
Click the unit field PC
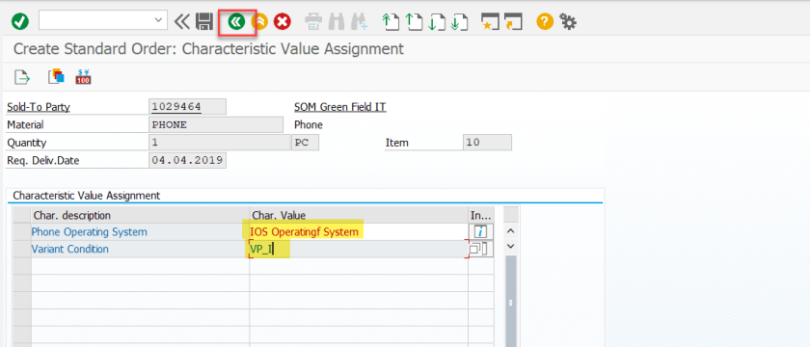click(x=306, y=142)
